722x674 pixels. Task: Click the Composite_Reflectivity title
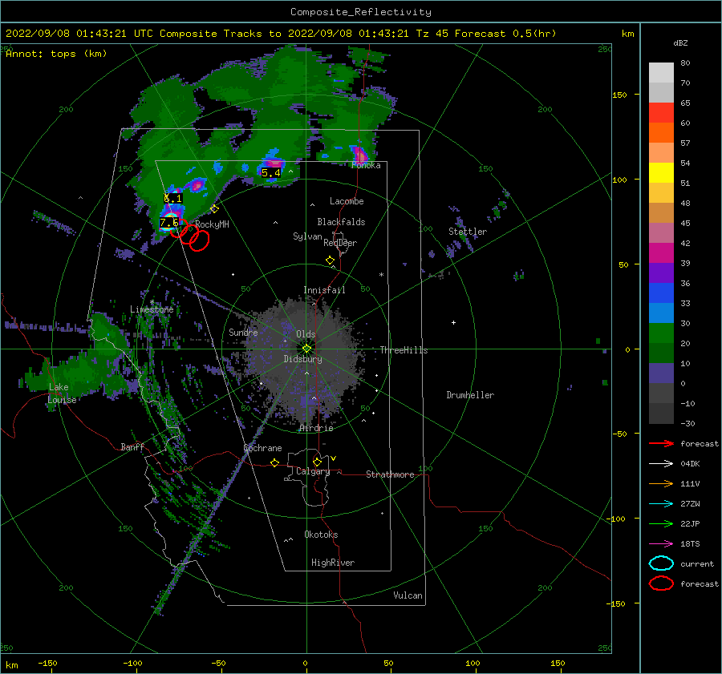[360, 12]
